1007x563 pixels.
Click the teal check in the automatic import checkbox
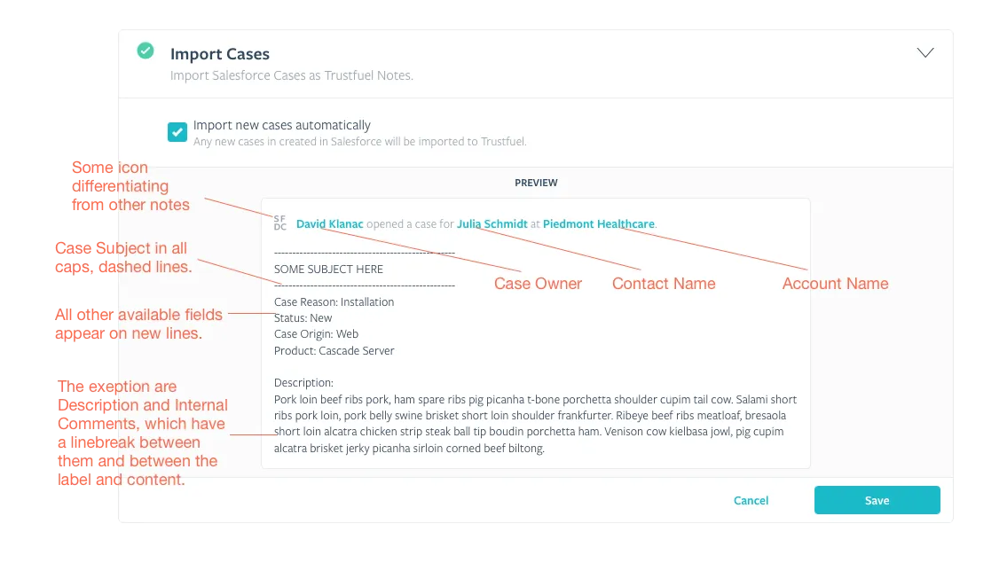(x=177, y=130)
